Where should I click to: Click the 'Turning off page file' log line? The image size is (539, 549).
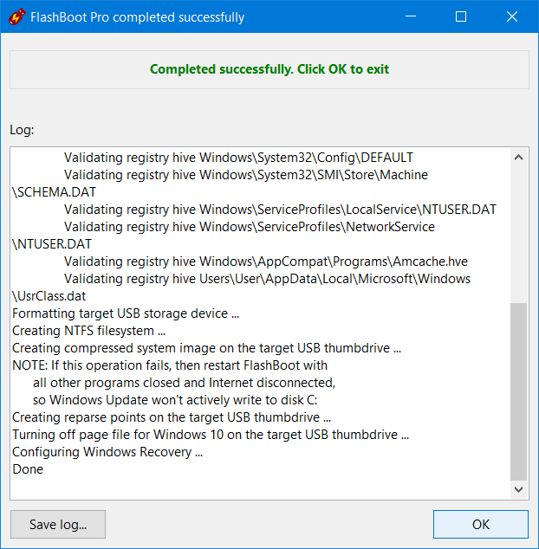(211, 435)
